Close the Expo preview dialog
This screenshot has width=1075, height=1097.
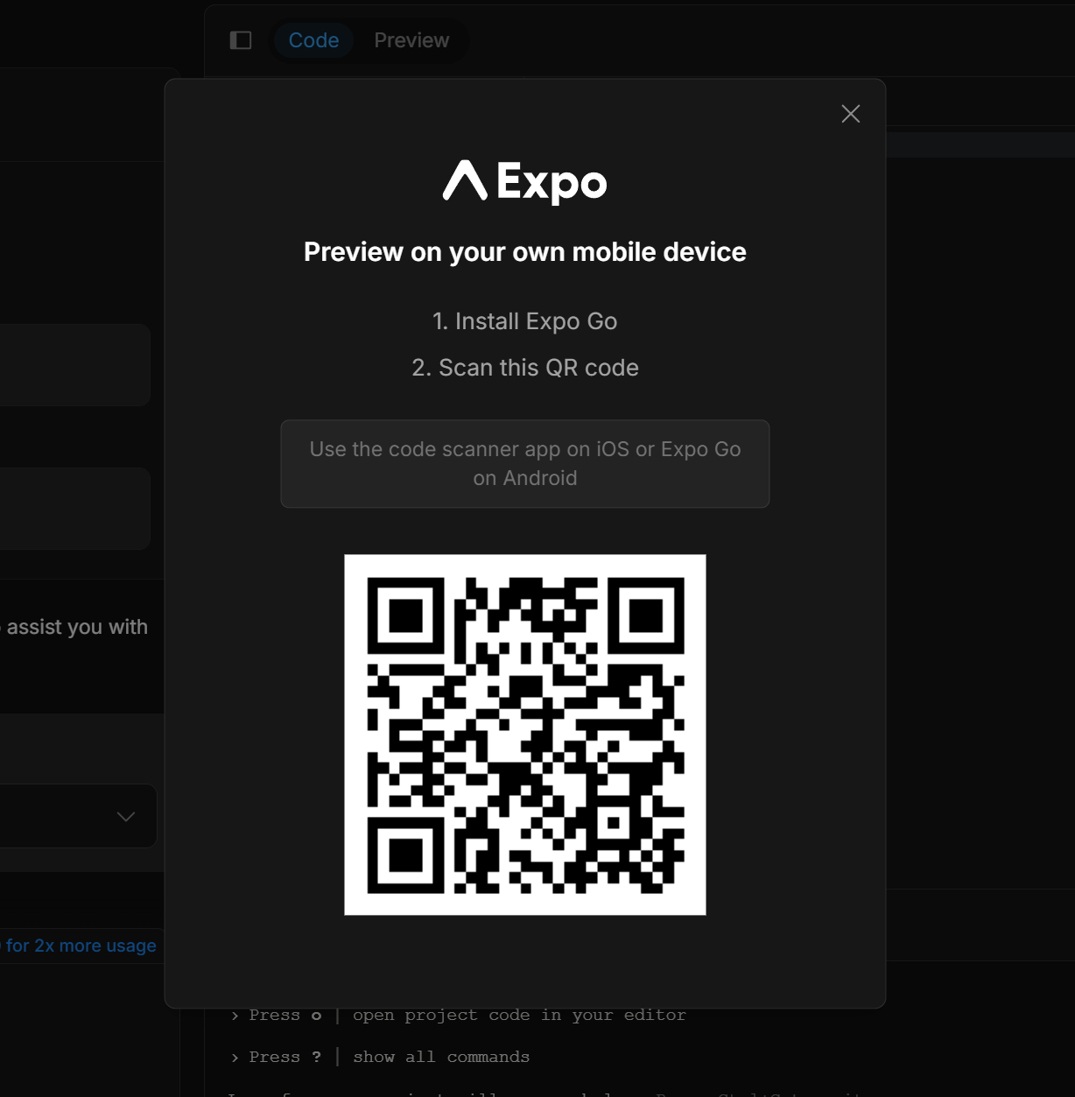pyautogui.click(x=850, y=114)
